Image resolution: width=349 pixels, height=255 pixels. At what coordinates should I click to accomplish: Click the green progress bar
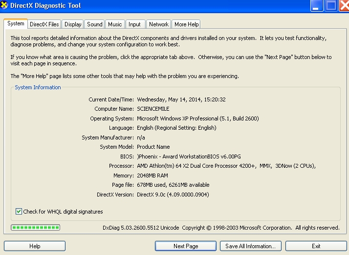35,227
